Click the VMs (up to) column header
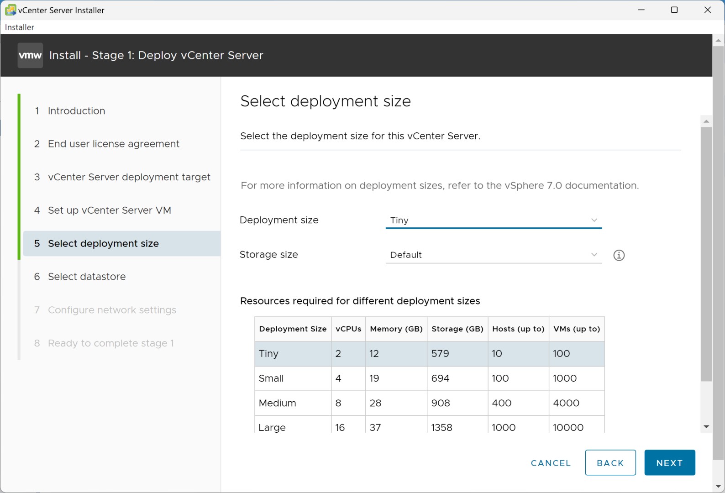 coord(577,329)
